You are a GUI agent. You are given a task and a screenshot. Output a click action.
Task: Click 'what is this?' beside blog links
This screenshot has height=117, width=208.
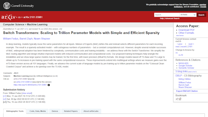click(192, 72)
